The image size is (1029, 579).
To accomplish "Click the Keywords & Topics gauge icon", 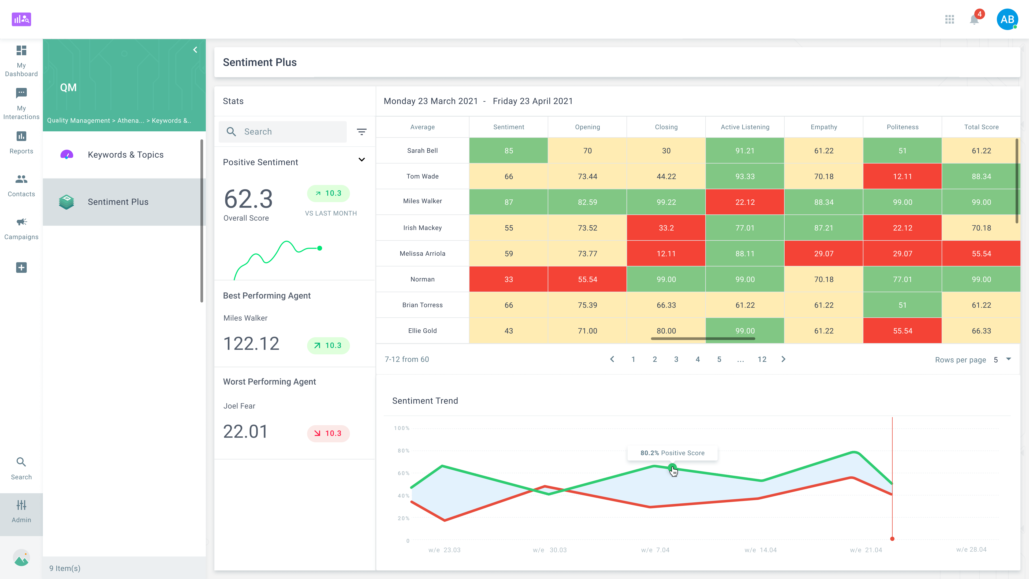I will click(x=66, y=155).
